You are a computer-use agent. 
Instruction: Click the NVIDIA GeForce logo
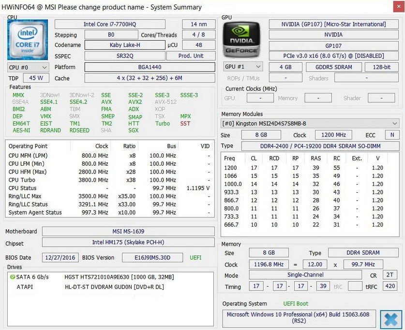click(241, 39)
